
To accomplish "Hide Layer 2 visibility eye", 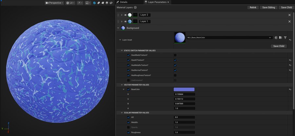I will [x=125, y=15].
